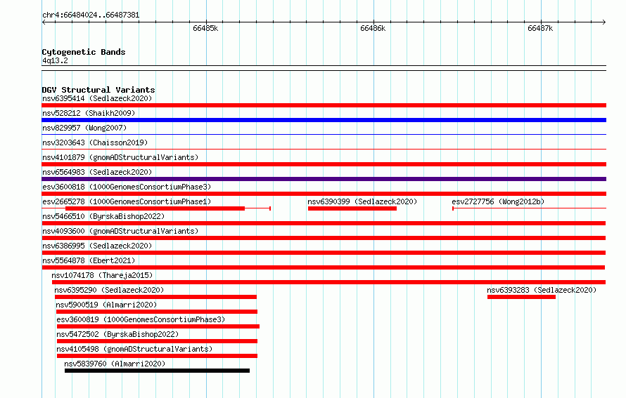Click nsv4105498 (gnomADStructuralVariants) label
This screenshot has width=626, height=398.
[134, 349]
